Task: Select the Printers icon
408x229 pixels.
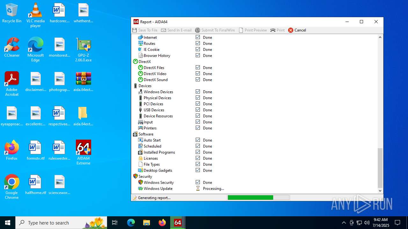Action: click(x=140, y=128)
